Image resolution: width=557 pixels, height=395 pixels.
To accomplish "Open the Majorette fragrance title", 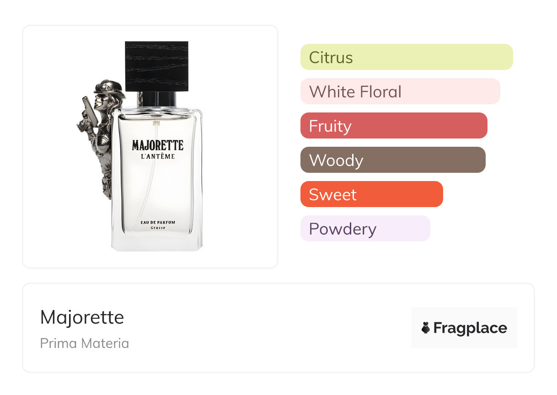I will coord(82,317).
